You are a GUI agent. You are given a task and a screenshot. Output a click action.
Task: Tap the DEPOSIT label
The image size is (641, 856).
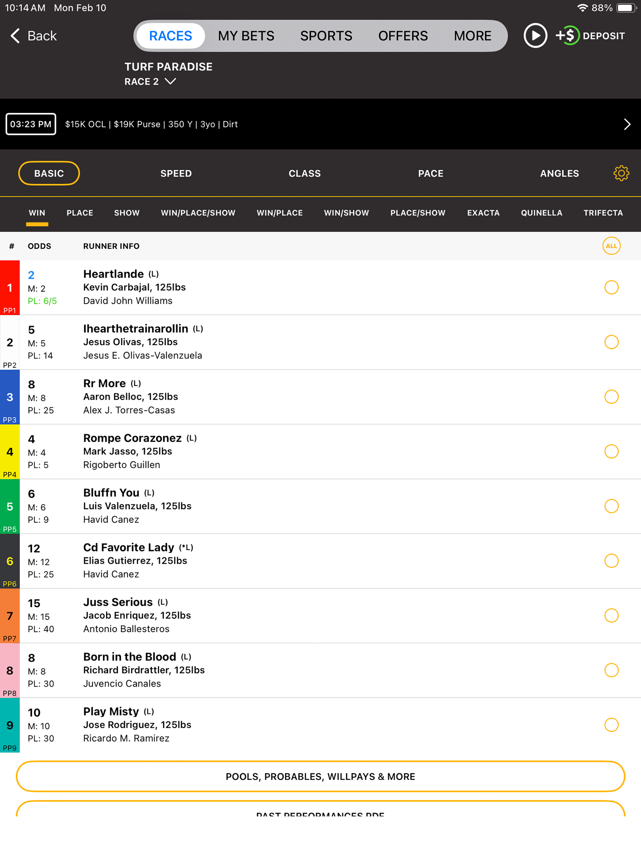tap(603, 36)
